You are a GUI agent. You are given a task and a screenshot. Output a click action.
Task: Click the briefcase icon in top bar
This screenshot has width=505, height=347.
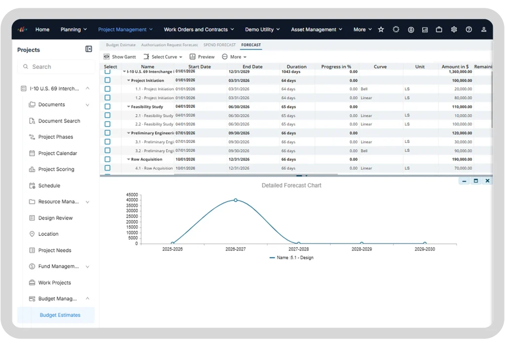[x=438, y=30]
